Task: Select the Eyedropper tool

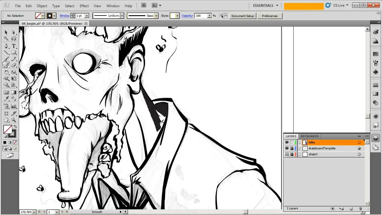Action: coord(6,99)
